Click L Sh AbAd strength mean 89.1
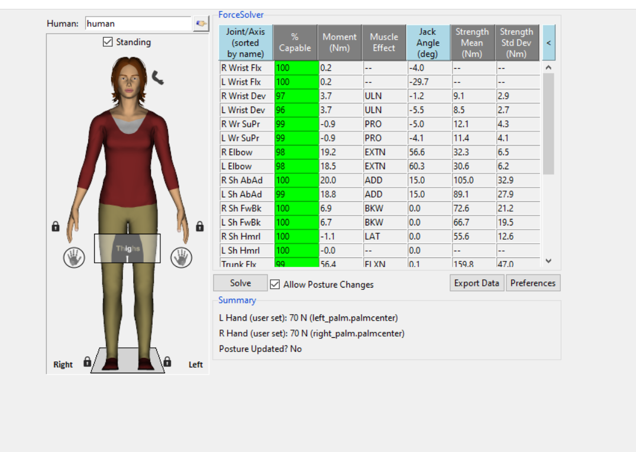 (x=474, y=195)
